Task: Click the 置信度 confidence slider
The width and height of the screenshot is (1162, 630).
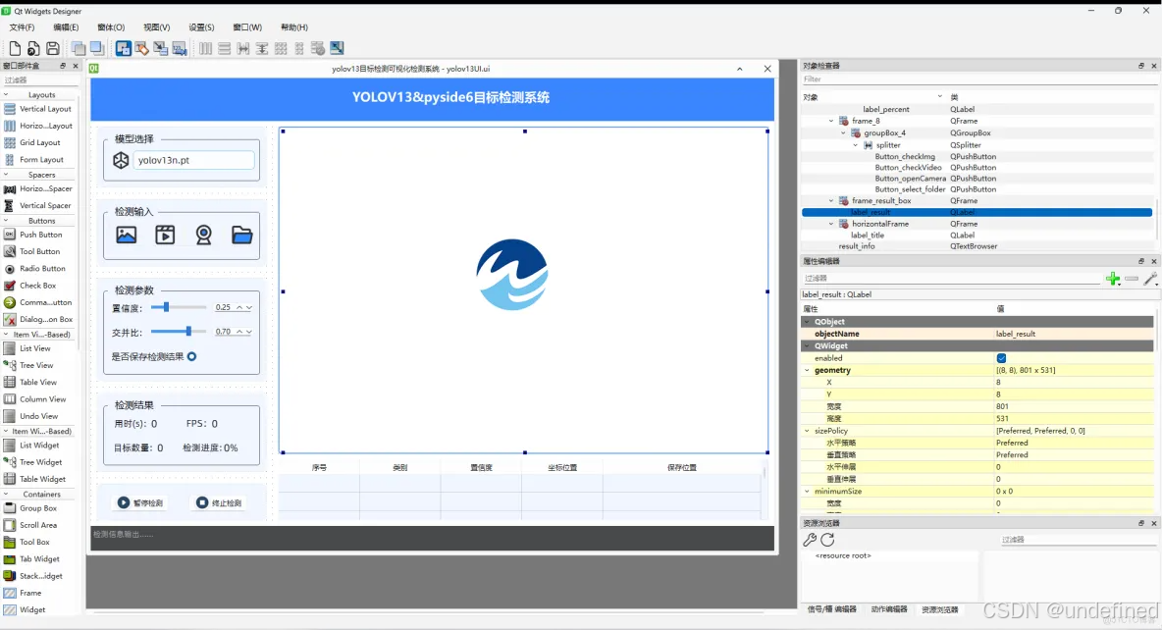Action: point(179,307)
